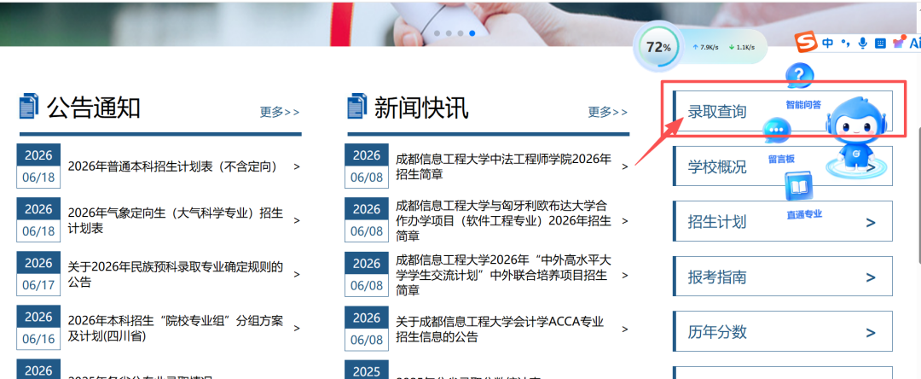Image resolution: width=921 pixels, height=379 pixels.
Task: Open the Sogou soft keyboard icon
Action: point(880,43)
